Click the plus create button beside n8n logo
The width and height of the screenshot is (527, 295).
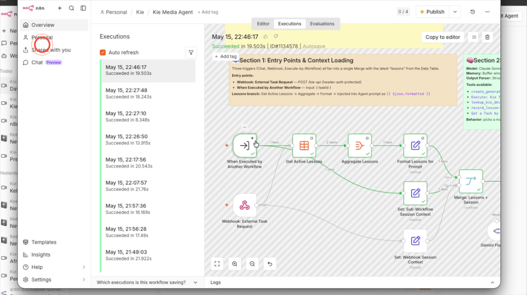click(x=60, y=8)
